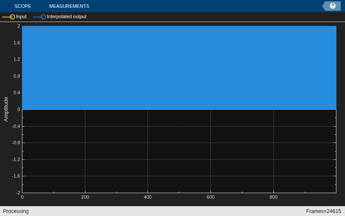
Task: Click the blue filled signal area
Action: [179, 68]
